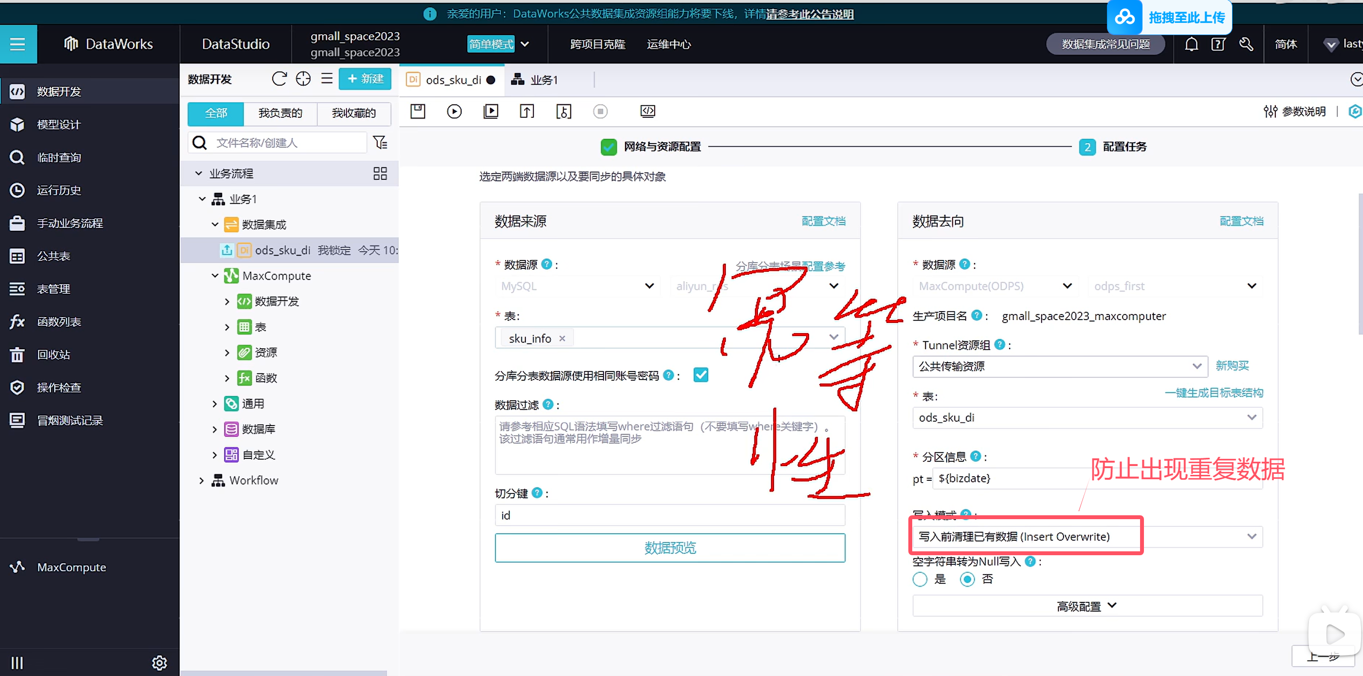Viewport: 1363px width, 676px height.
Task: Expand the Workflow tree node
Action: coord(202,480)
